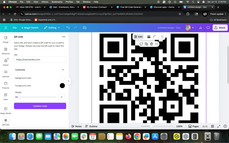Click Finish update in Chrome
Screen dimensions: 229x143
click(x=217, y=14)
